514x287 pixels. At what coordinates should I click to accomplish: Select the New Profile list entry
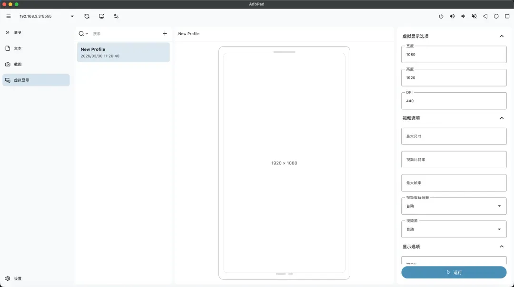tap(124, 52)
